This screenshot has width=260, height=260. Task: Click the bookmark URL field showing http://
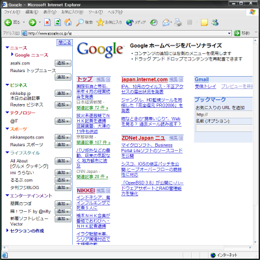(224, 114)
